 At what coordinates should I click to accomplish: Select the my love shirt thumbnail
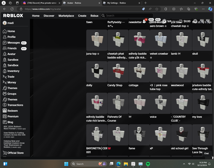point(202,103)
